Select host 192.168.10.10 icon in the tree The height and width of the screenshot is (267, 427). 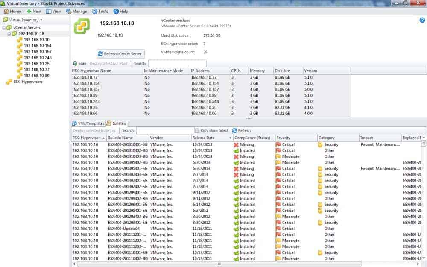click(x=20, y=40)
